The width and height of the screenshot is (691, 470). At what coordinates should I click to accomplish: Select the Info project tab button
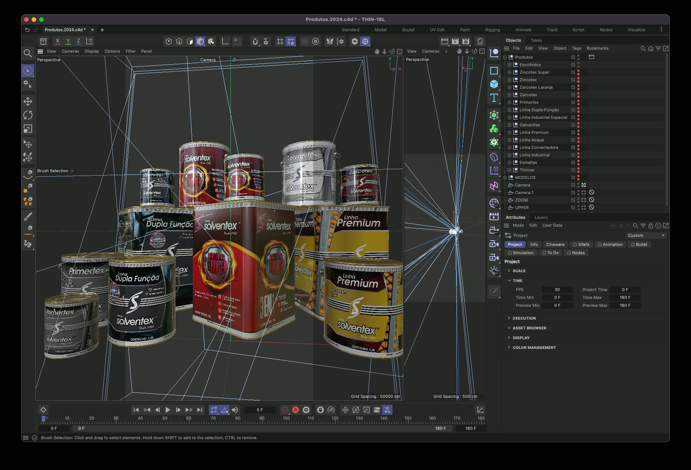tap(534, 244)
